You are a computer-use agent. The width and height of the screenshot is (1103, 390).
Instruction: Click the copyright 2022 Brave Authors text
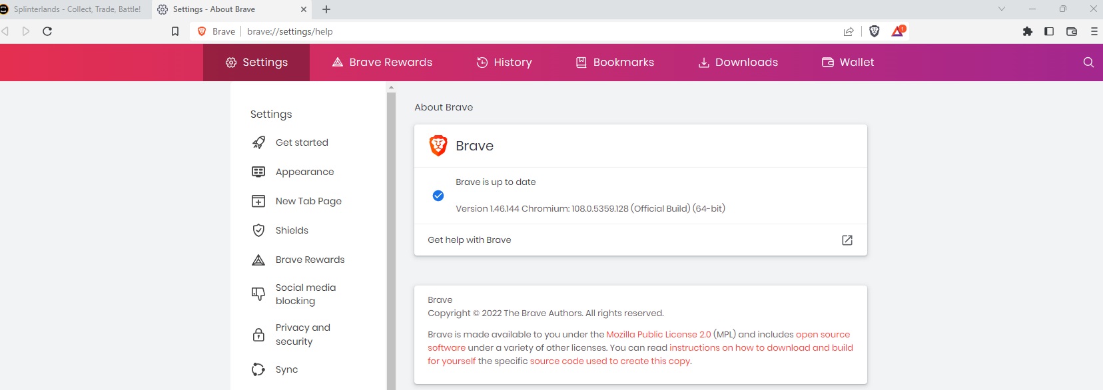(x=546, y=313)
